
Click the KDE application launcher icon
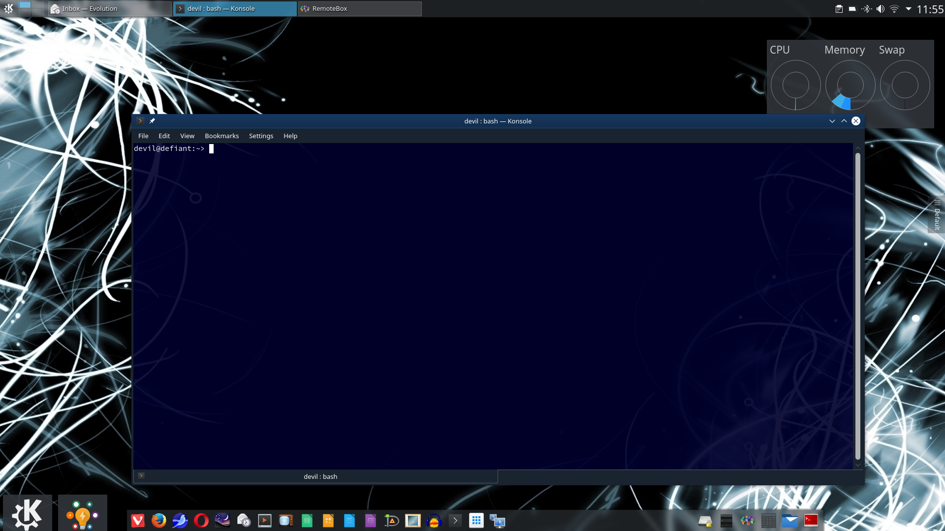coord(27,514)
